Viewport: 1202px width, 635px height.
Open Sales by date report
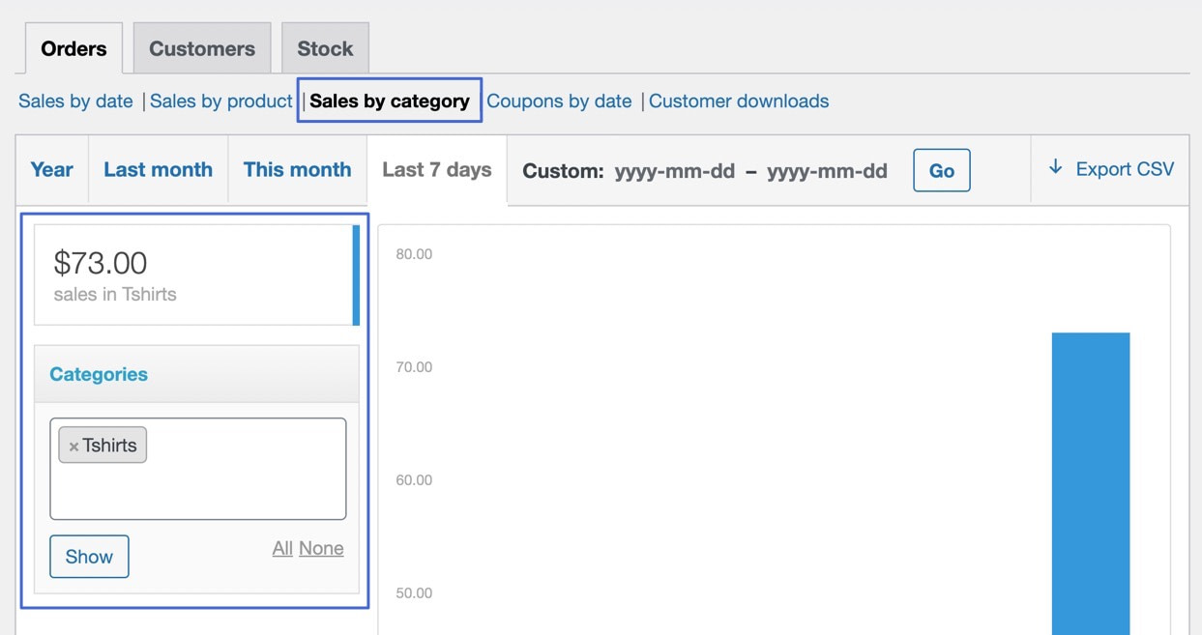pyautogui.click(x=75, y=101)
